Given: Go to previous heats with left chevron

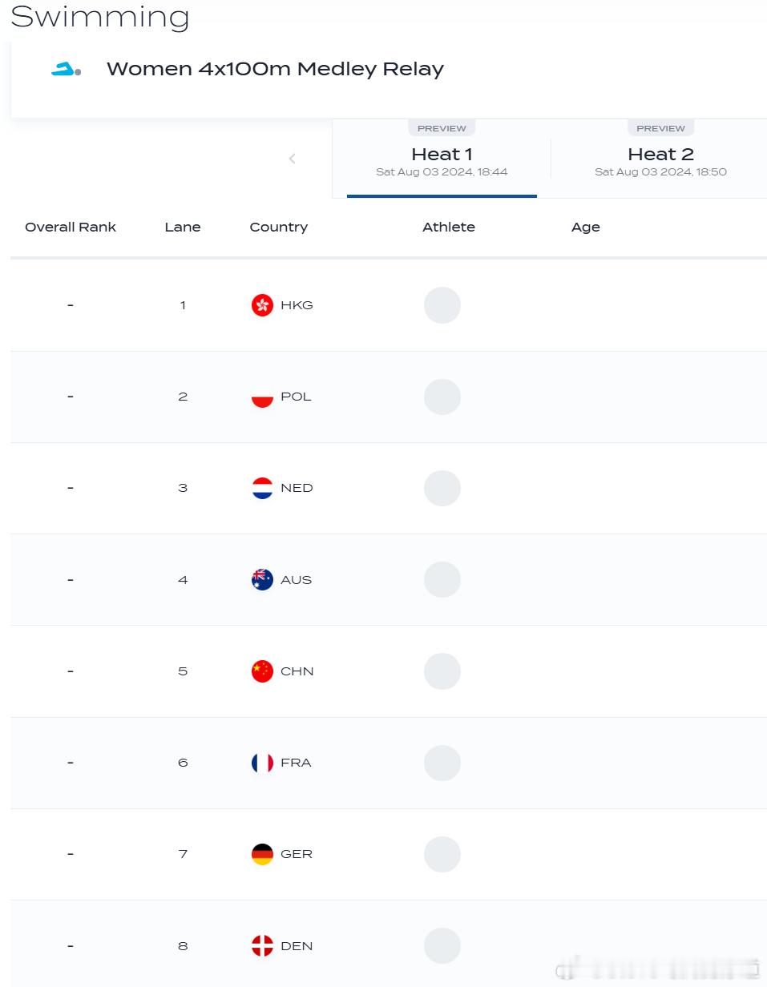Looking at the screenshot, I should pos(293,159).
